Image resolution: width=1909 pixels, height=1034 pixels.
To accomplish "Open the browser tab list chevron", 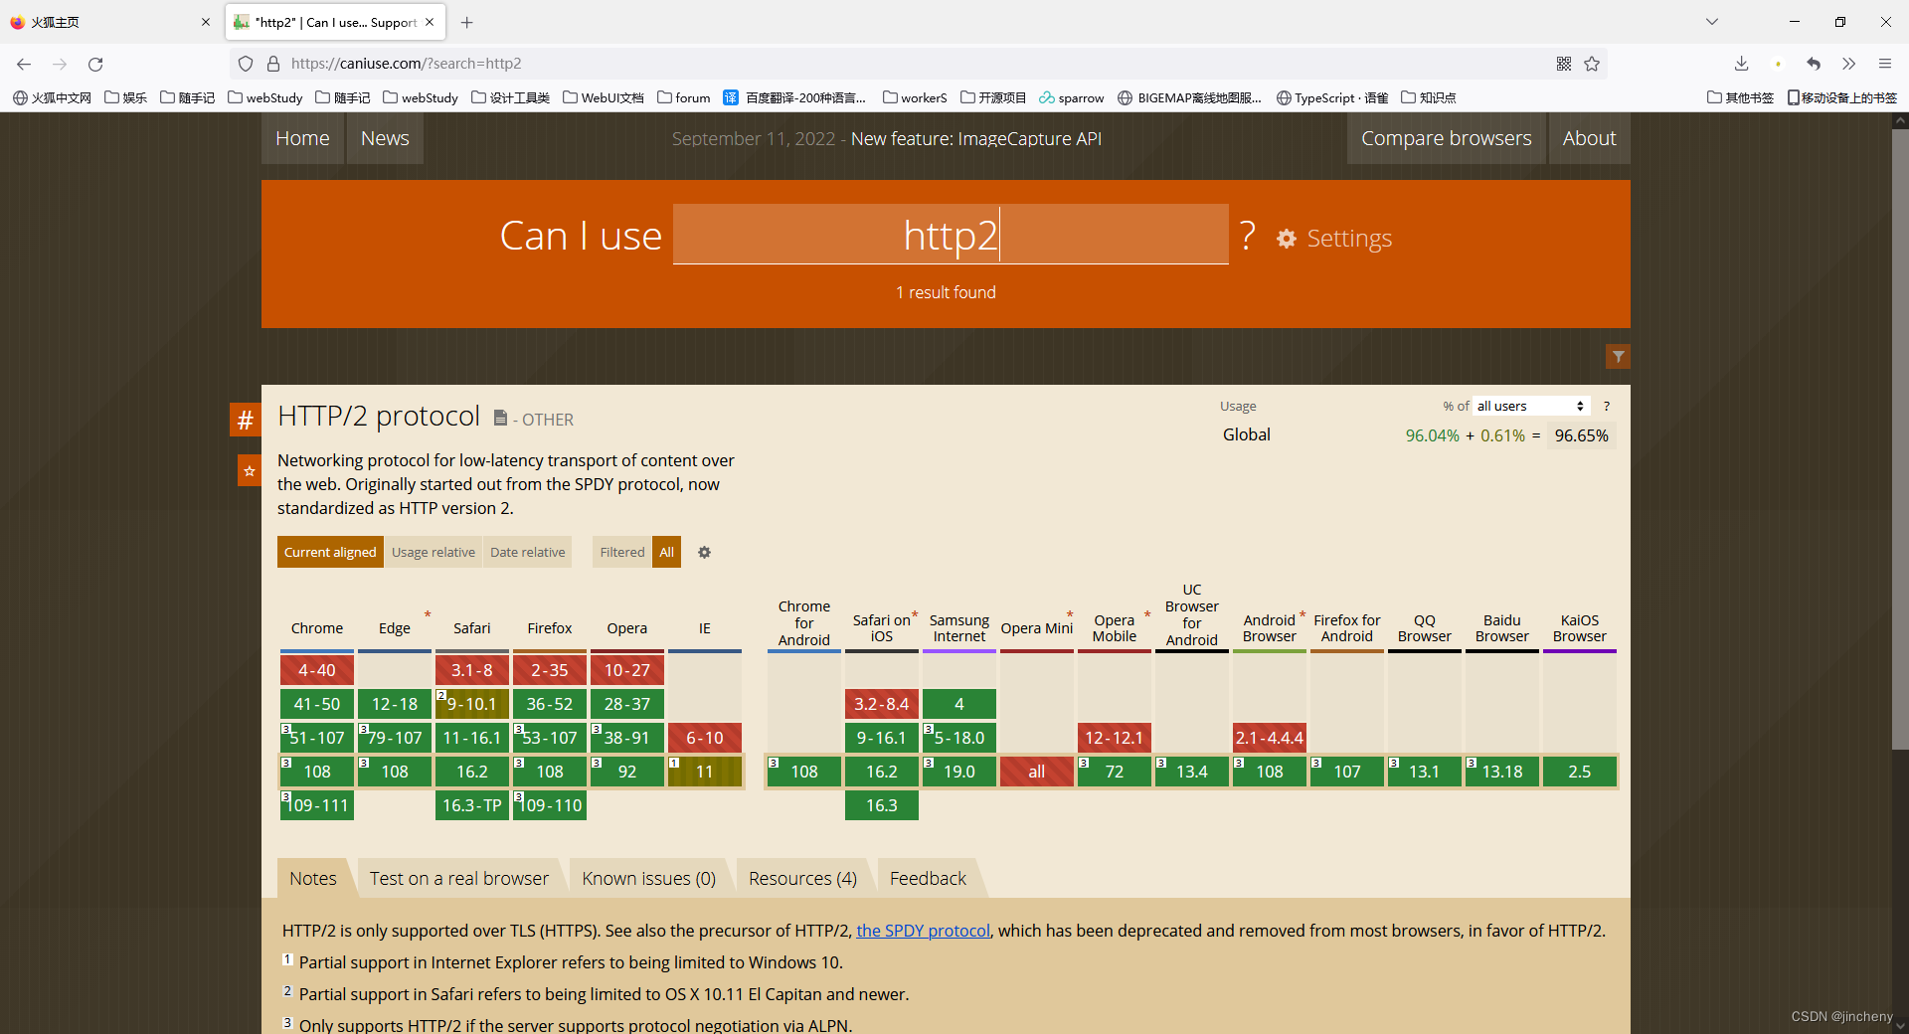I will [x=1712, y=21].
